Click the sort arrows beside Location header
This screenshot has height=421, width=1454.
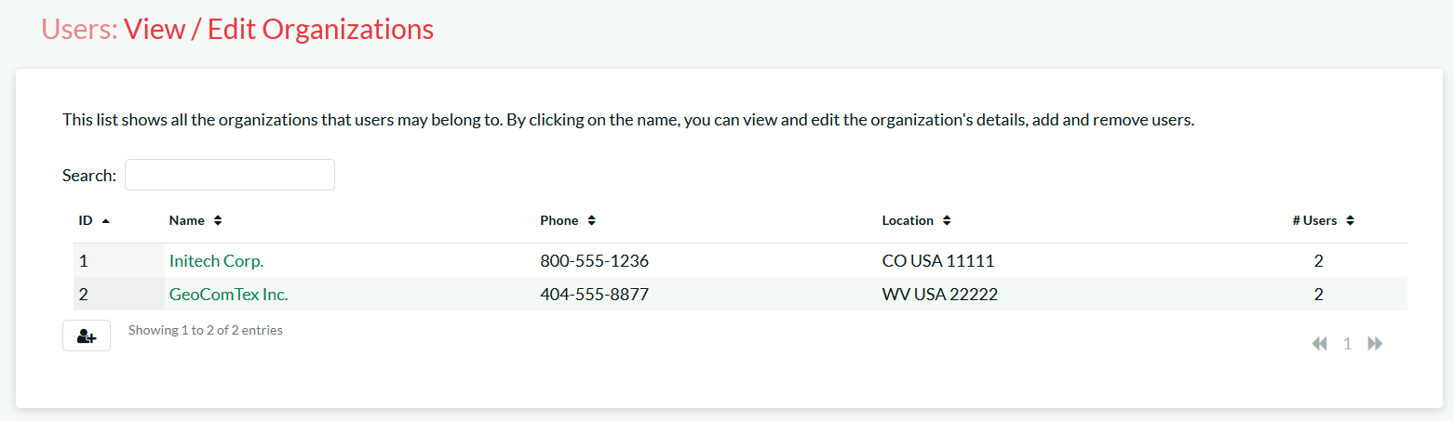pos(947,221)
